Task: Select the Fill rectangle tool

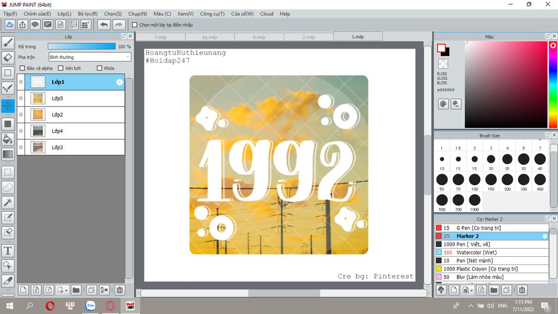Action: coord(8,124)
